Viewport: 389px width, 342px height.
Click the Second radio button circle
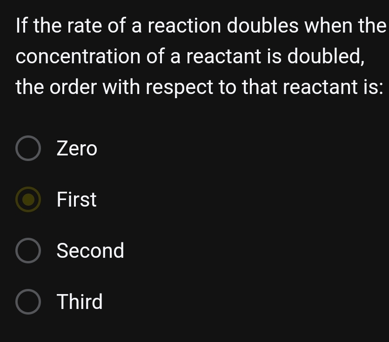click(x=28, y=250)
